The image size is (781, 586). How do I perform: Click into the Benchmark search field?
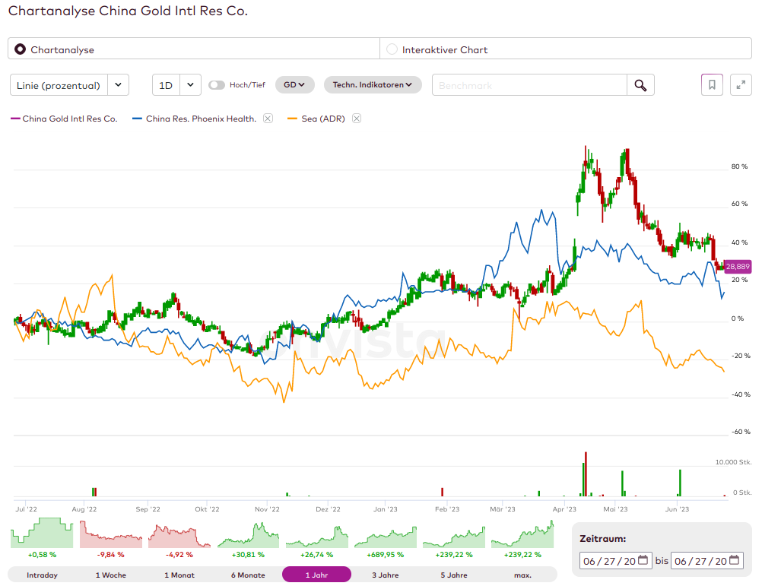coord(529,85)
